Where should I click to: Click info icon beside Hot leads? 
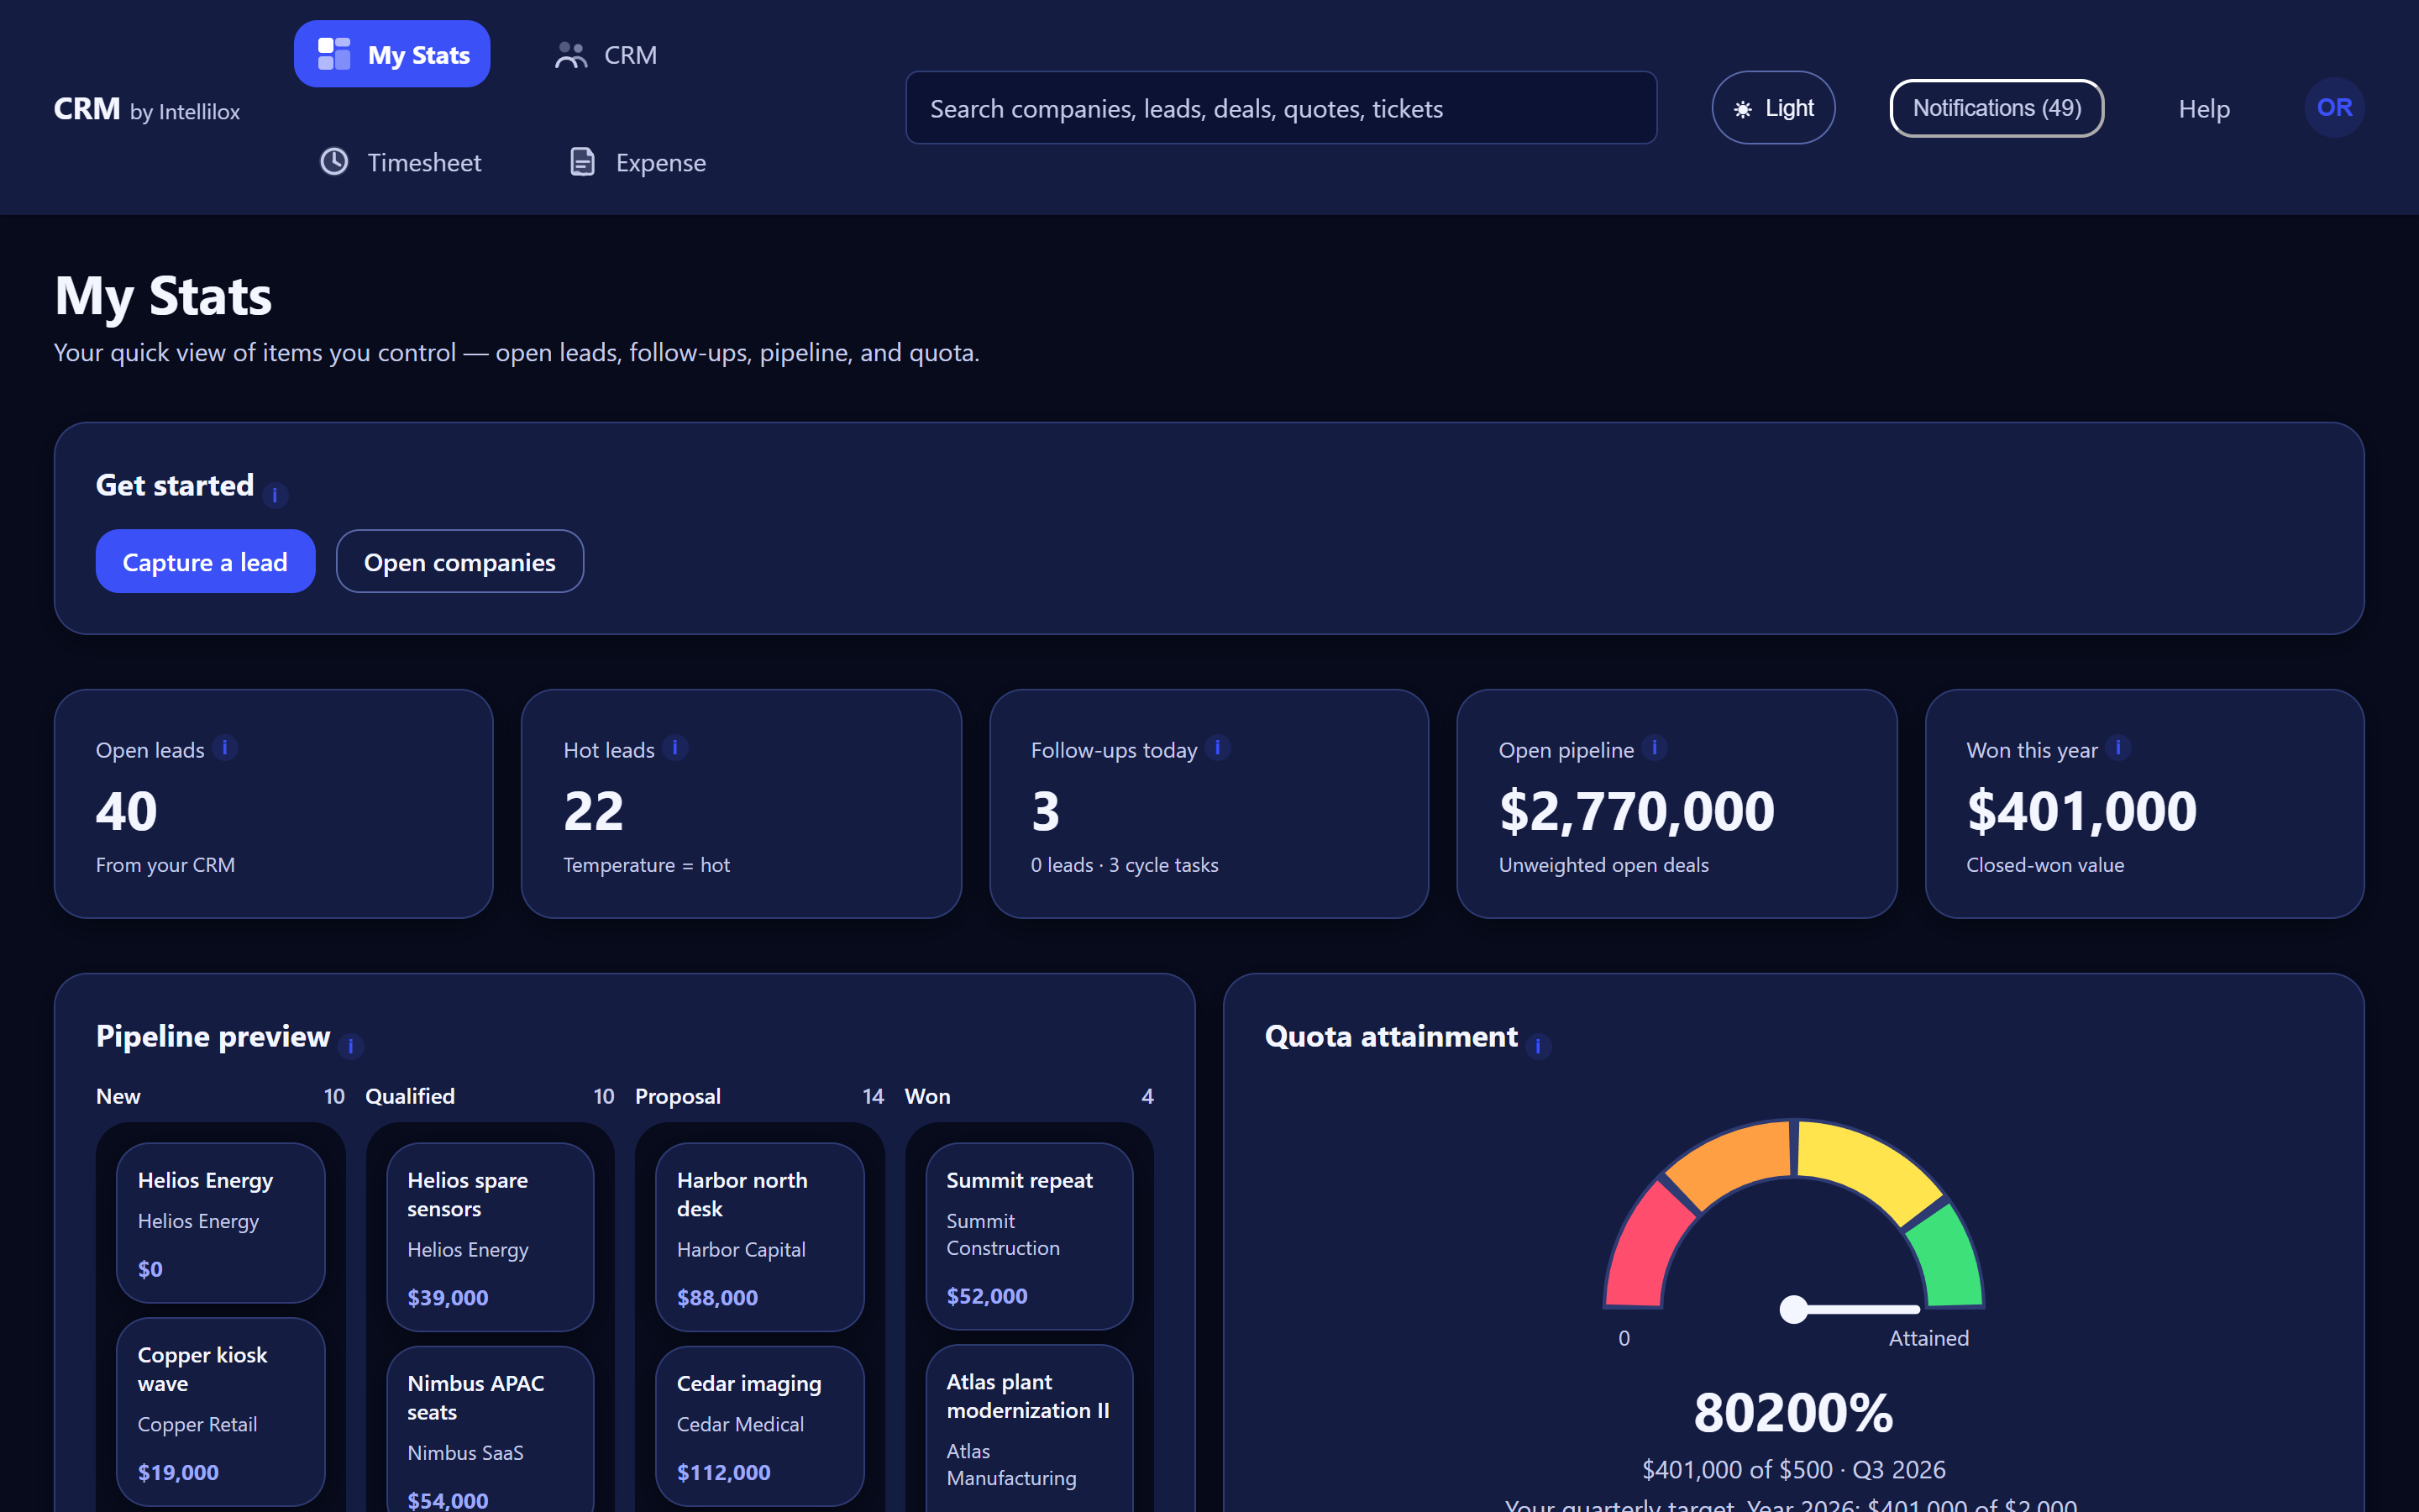(x=674, y=748)
